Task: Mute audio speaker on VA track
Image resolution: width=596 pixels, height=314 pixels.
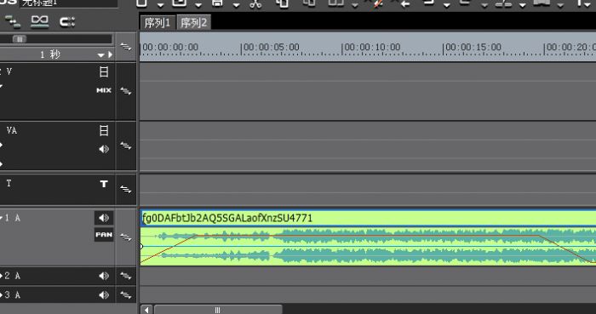Action: [x=104, y=149]
